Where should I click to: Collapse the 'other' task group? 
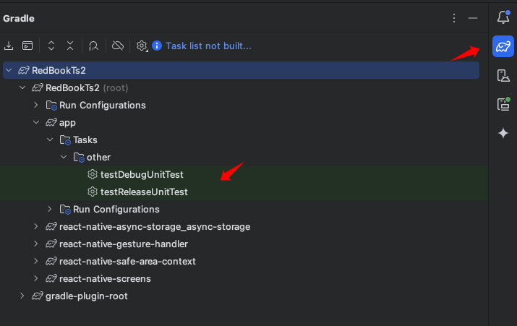tap(64, 158)
